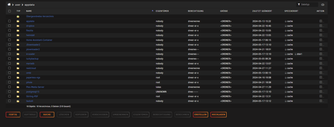This screenshot has height=127, width=334.
Task: Tick the Stirling-PDF row checkbox
Action: [x=9, y=96]
